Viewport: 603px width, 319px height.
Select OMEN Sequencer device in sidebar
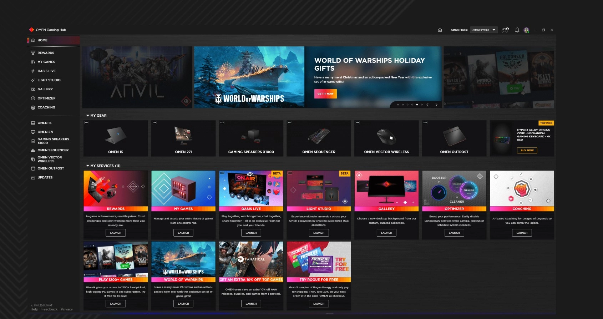tap(53, 150)
